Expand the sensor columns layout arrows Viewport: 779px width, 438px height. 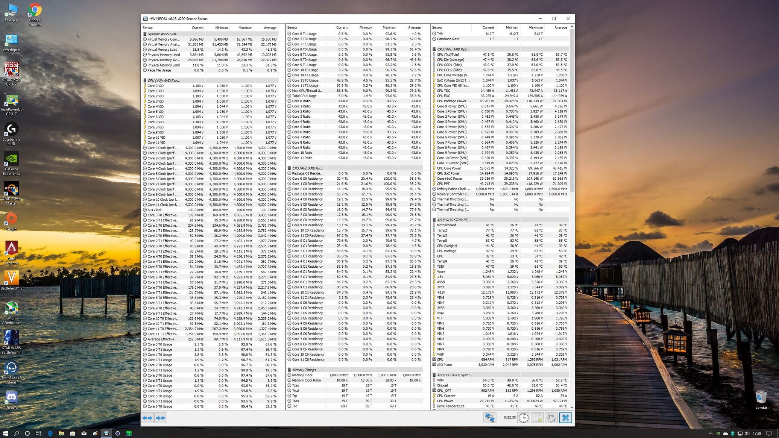147,418
